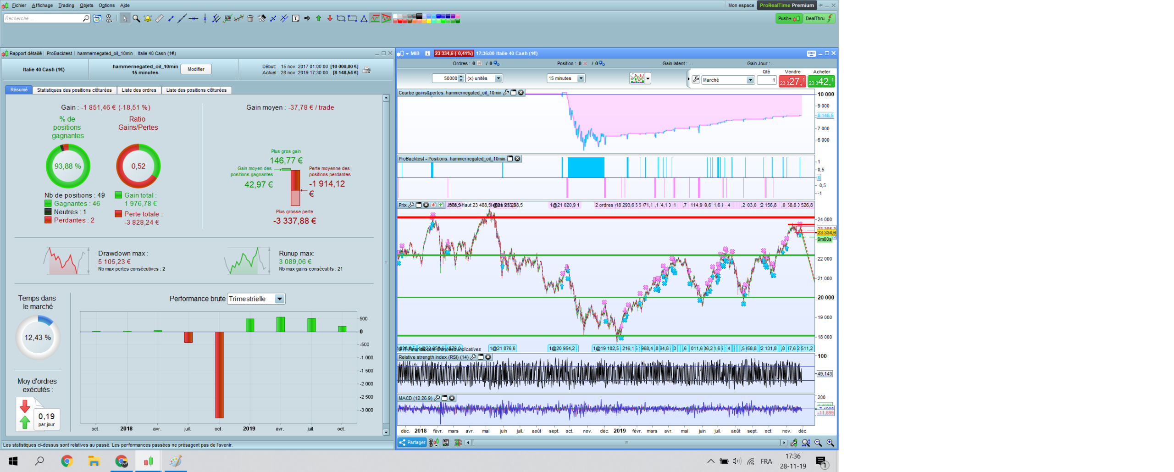Toggle the DealThru button
The height and width of the screenshot is (472, 1174).
819,19
